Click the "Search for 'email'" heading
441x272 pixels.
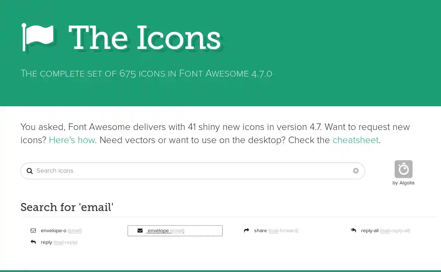point(67,207)
